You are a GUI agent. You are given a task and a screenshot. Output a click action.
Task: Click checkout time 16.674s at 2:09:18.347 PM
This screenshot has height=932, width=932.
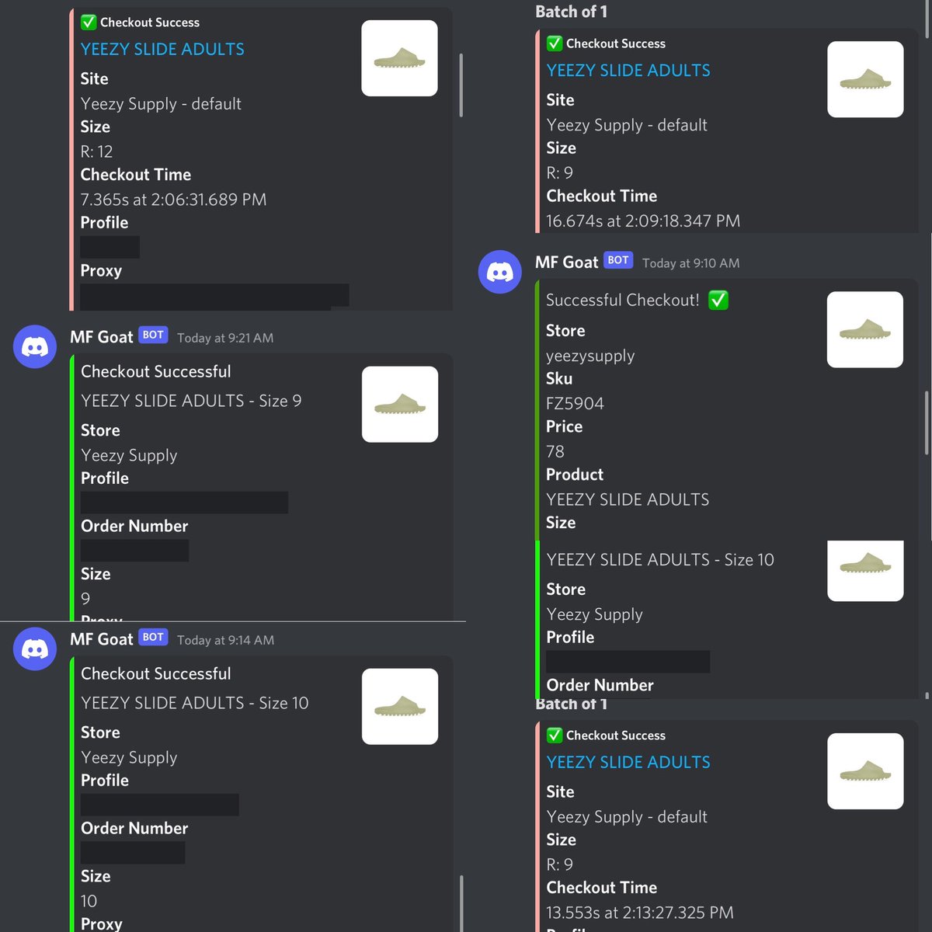point(643,221)
